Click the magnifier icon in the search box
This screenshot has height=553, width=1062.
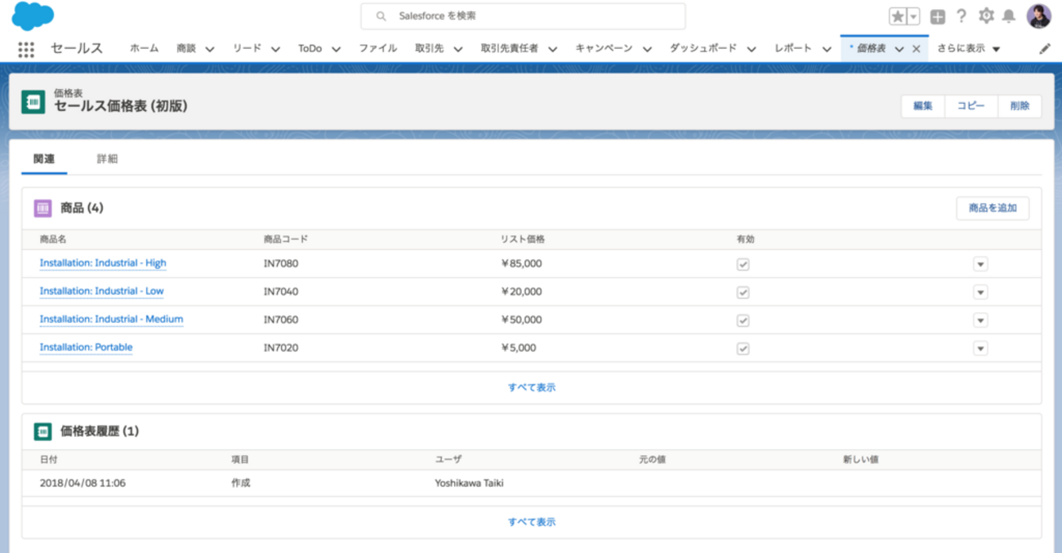coord(381,16)
